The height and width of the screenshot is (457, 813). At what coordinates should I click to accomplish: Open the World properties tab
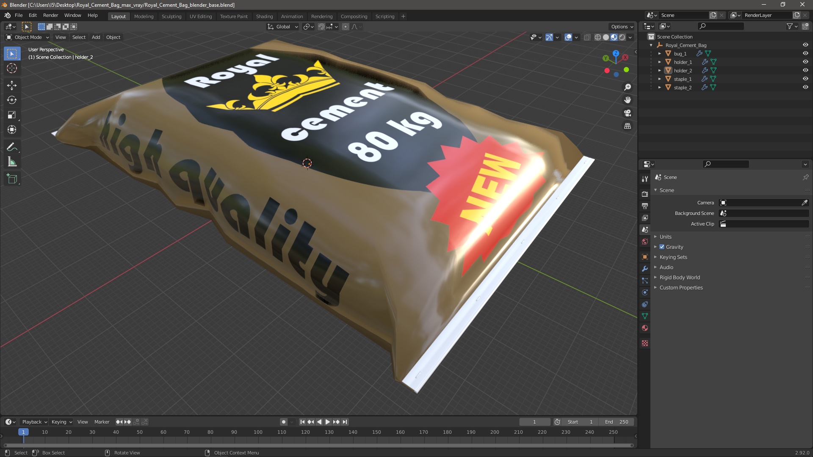(x=645, y=242)
